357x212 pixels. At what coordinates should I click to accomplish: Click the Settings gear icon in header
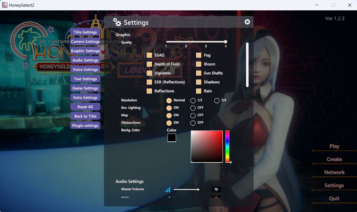(x=117, y=22)
